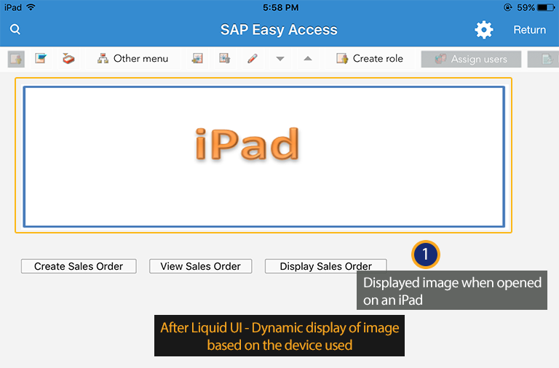Screen dimensions: 559x368
Task: Open settings via the gear icon
Action: [484, 30]
